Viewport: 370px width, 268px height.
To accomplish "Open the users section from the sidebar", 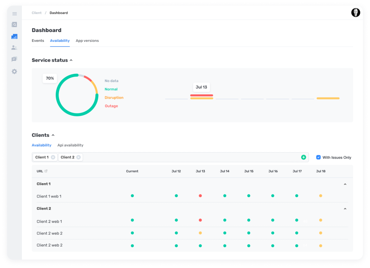I will pos(14,48).
